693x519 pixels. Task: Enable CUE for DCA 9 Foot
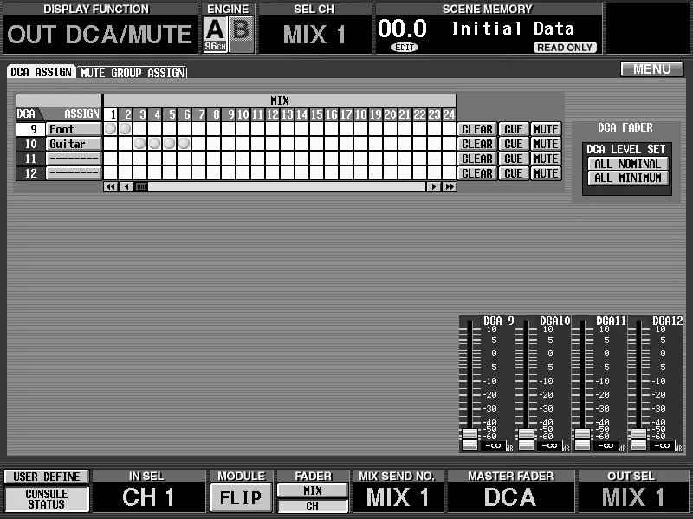(514, 129)
